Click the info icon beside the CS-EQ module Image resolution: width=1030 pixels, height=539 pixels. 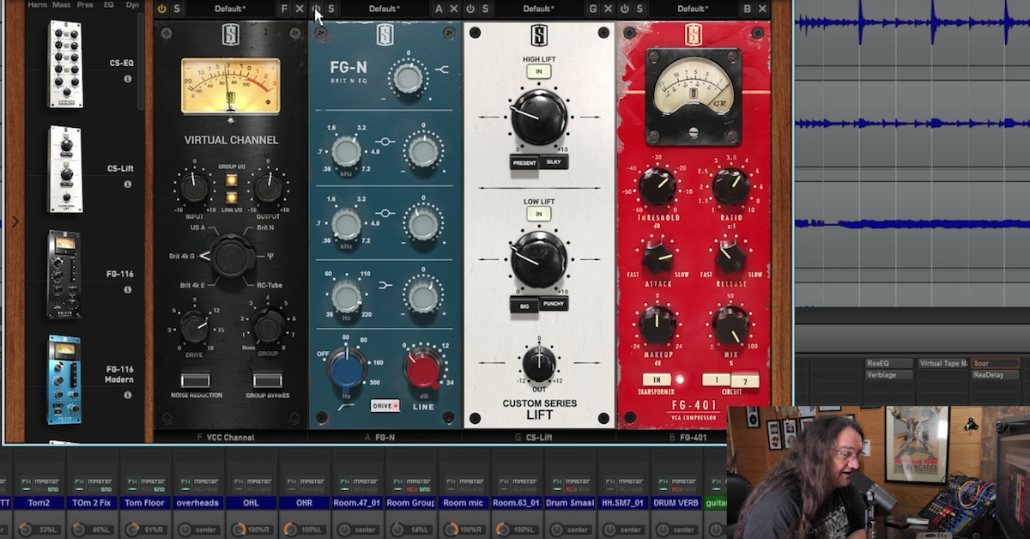(125, 77)
